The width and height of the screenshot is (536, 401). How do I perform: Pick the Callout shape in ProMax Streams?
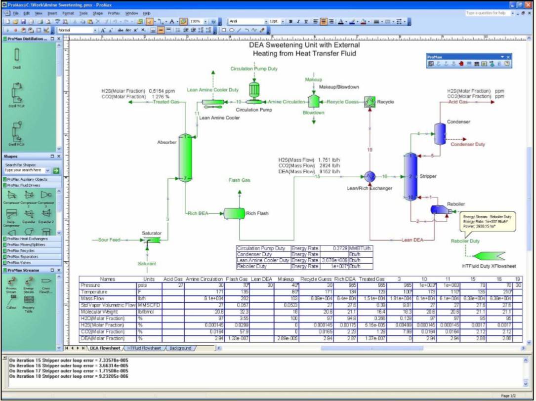pyautogui.click(x=12, y=302)
